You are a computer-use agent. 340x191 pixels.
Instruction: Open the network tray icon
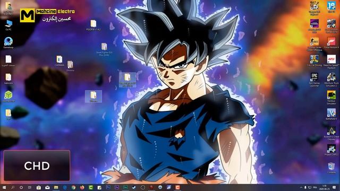310,187
